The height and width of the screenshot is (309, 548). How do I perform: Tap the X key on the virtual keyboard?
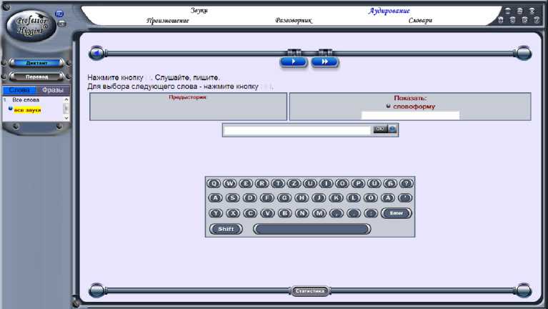tap(233, 213)
